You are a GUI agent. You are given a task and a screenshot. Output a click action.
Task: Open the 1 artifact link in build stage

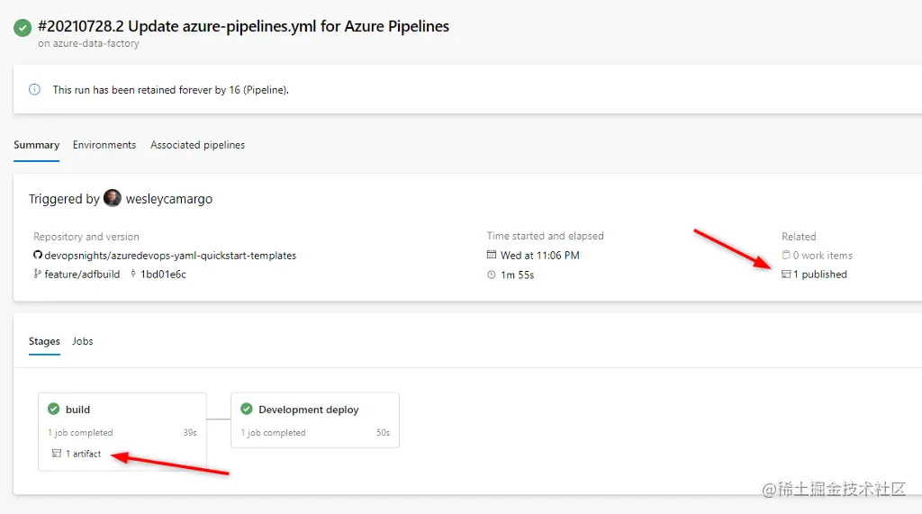[x=83, y=454]
